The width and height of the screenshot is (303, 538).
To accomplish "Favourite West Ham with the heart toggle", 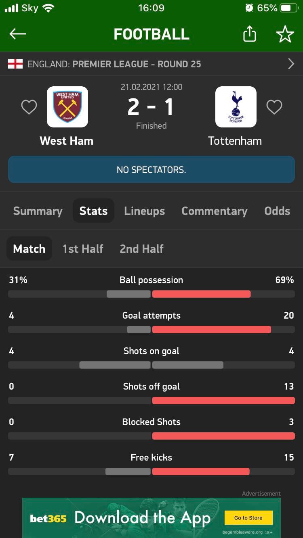I will pos(29,107).
